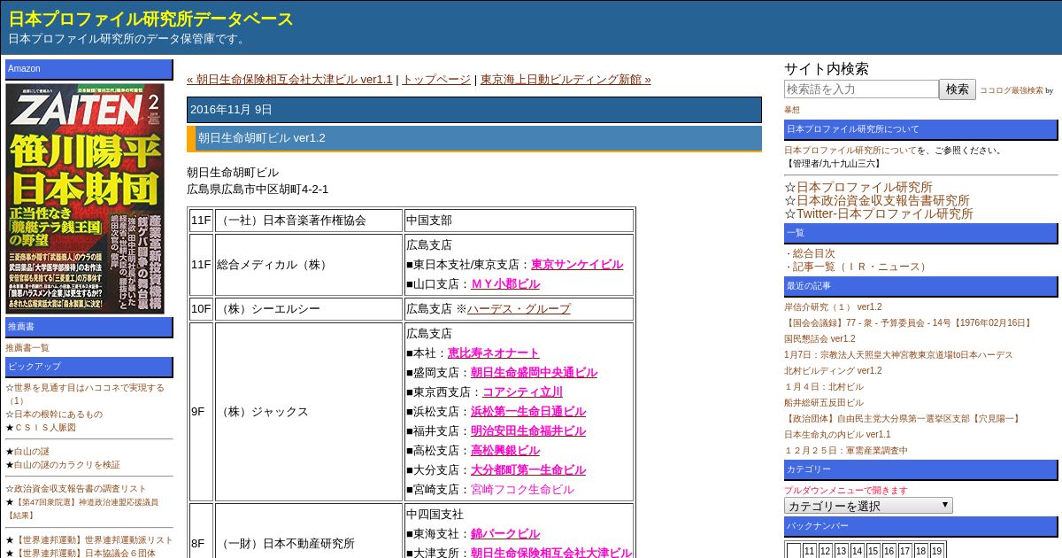Open ★【第47回衆院選】神道政治連盟応援議員 link
Viewport: 1062px width, 558px height.
82,508
